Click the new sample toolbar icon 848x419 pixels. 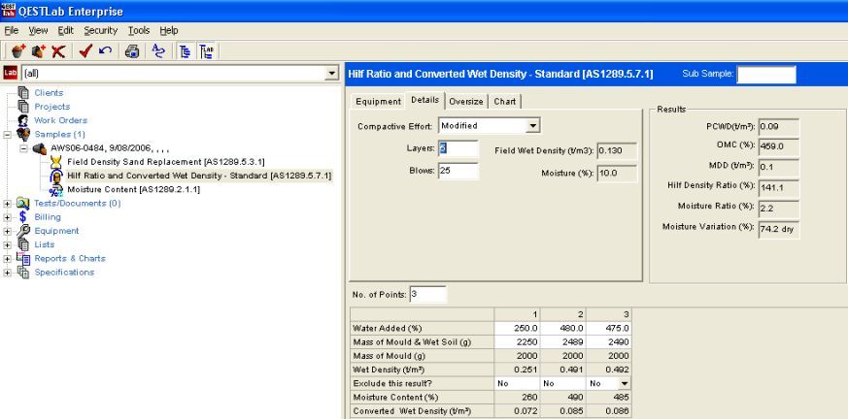click(17, 48)
